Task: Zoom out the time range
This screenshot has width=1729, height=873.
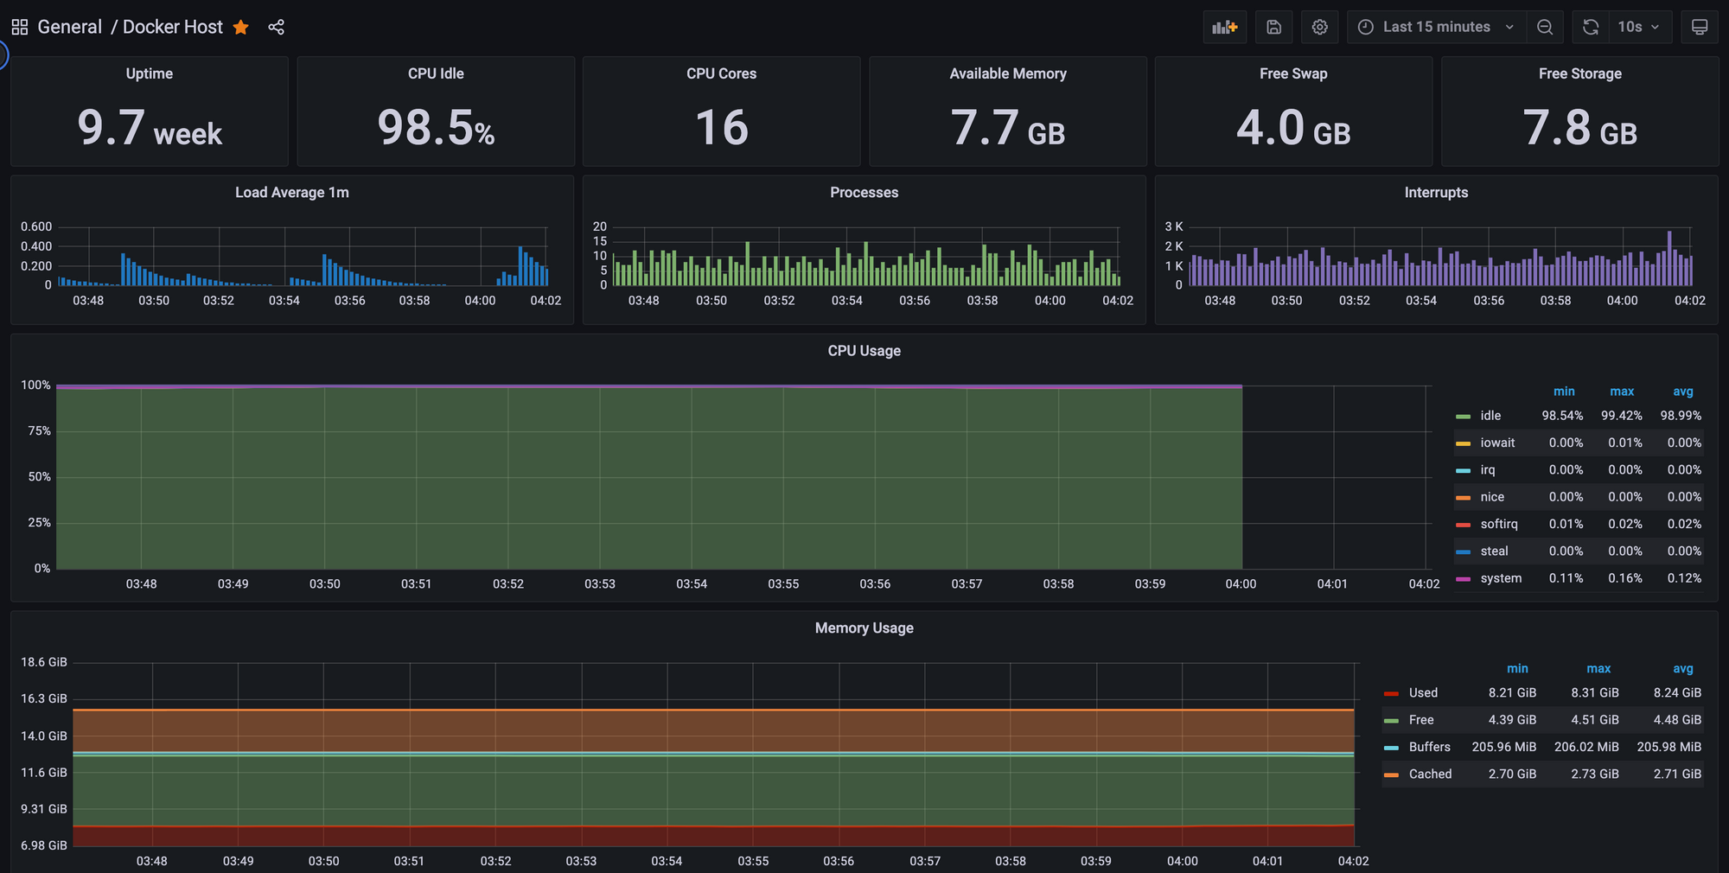Action: coord(1545,27)
